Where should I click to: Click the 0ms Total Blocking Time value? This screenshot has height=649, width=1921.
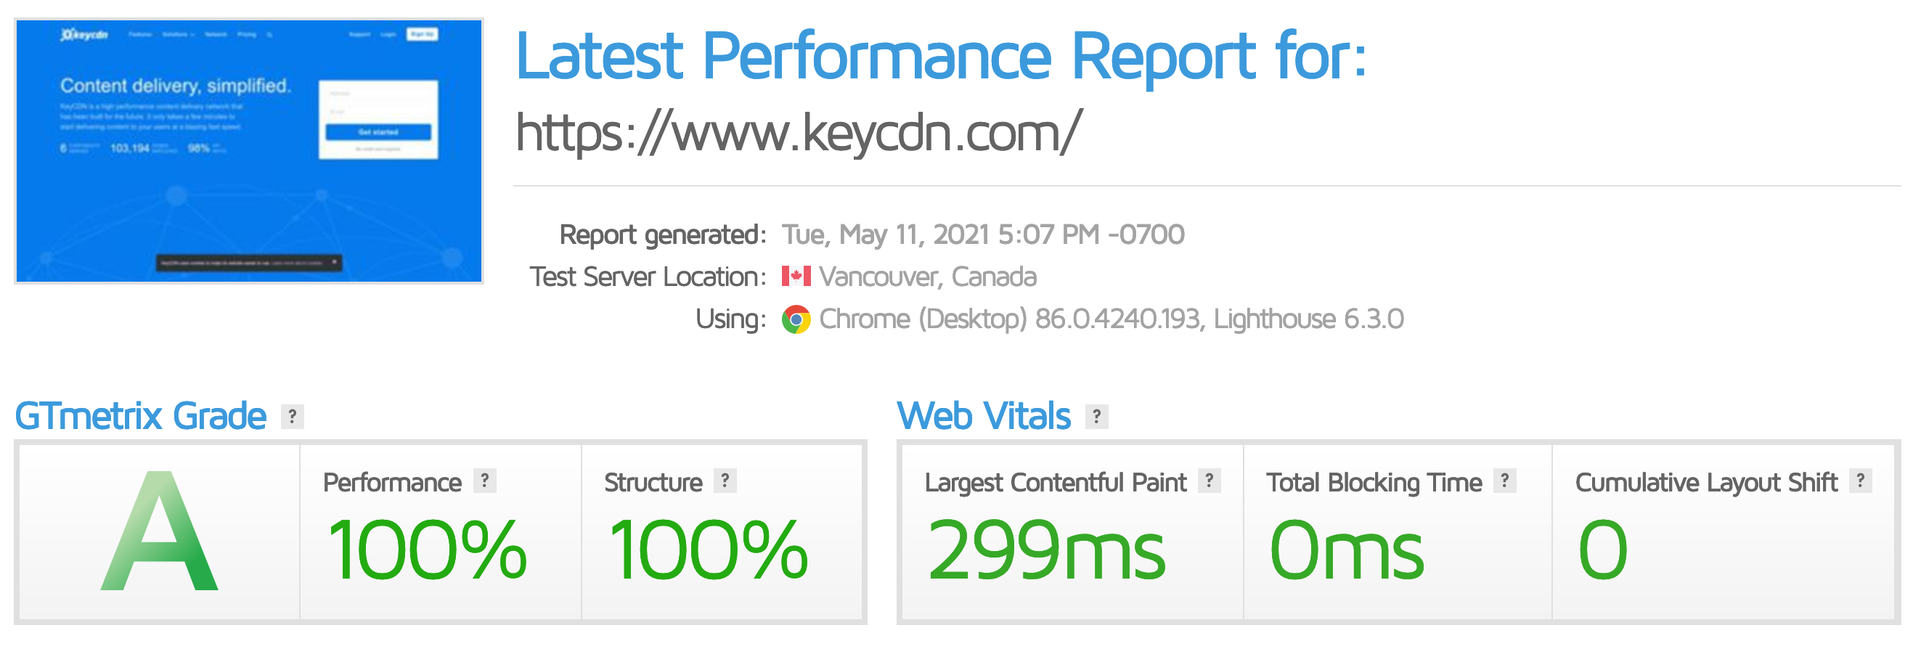pyautogui.click(x=1347, y=550)
